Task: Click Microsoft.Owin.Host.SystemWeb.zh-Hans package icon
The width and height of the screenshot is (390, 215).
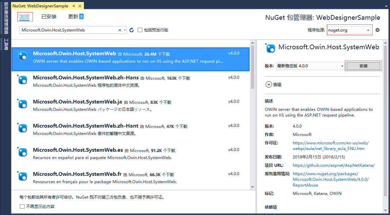Action: point(22,79)
